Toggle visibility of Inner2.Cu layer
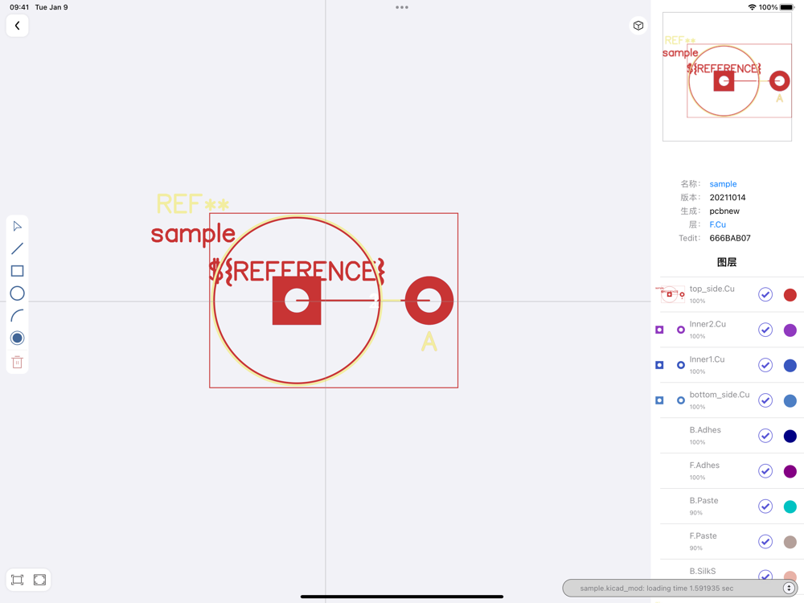Screen dimensions: 804x603 coord(765,330)
